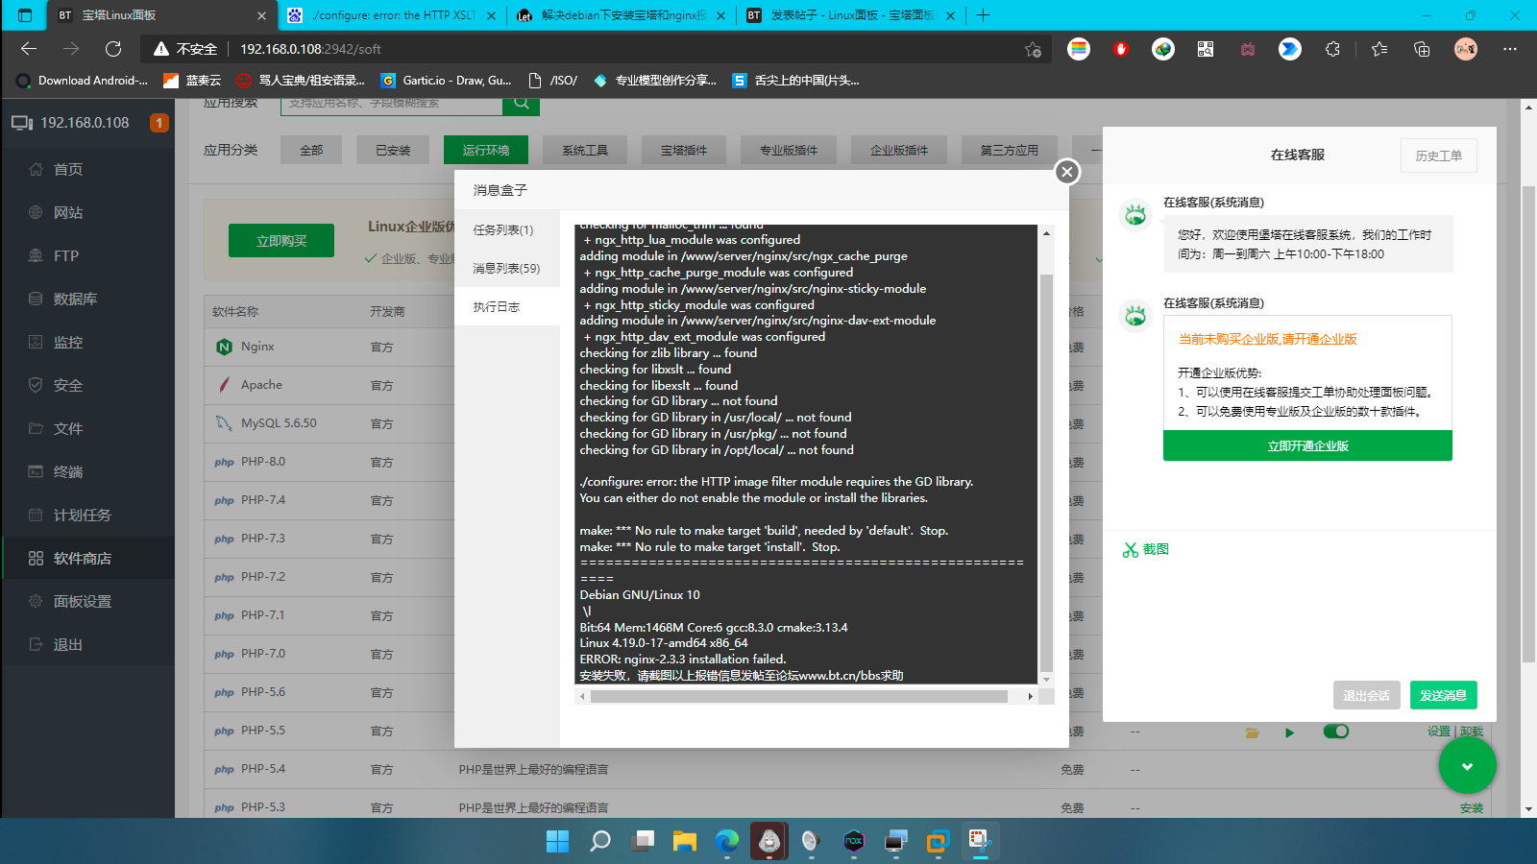
Task: Open Gartic.io bookmark
Action: coord(446,81)
